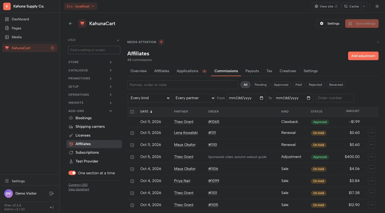Check the row for order #1106
The height and width of the screenshot is (213, 385).
132,169
